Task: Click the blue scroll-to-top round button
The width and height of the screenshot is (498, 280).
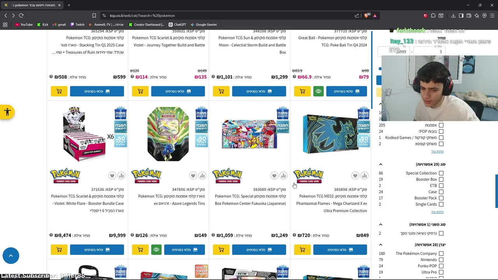Action: (x=11, y=255)
